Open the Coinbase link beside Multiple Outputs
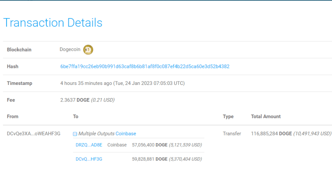 [126, 134]
